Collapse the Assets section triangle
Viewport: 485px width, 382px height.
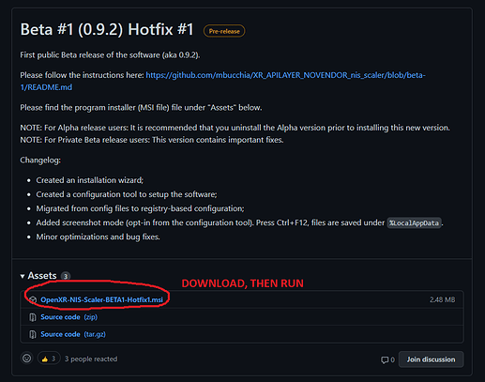tap(23, 276)
